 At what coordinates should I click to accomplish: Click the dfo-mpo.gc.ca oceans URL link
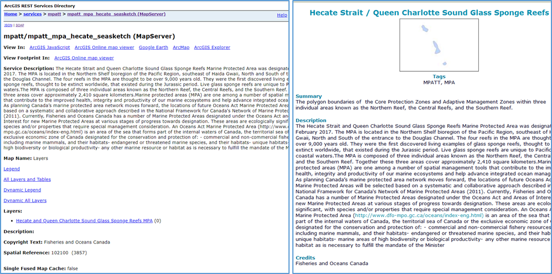click(419, 215)
